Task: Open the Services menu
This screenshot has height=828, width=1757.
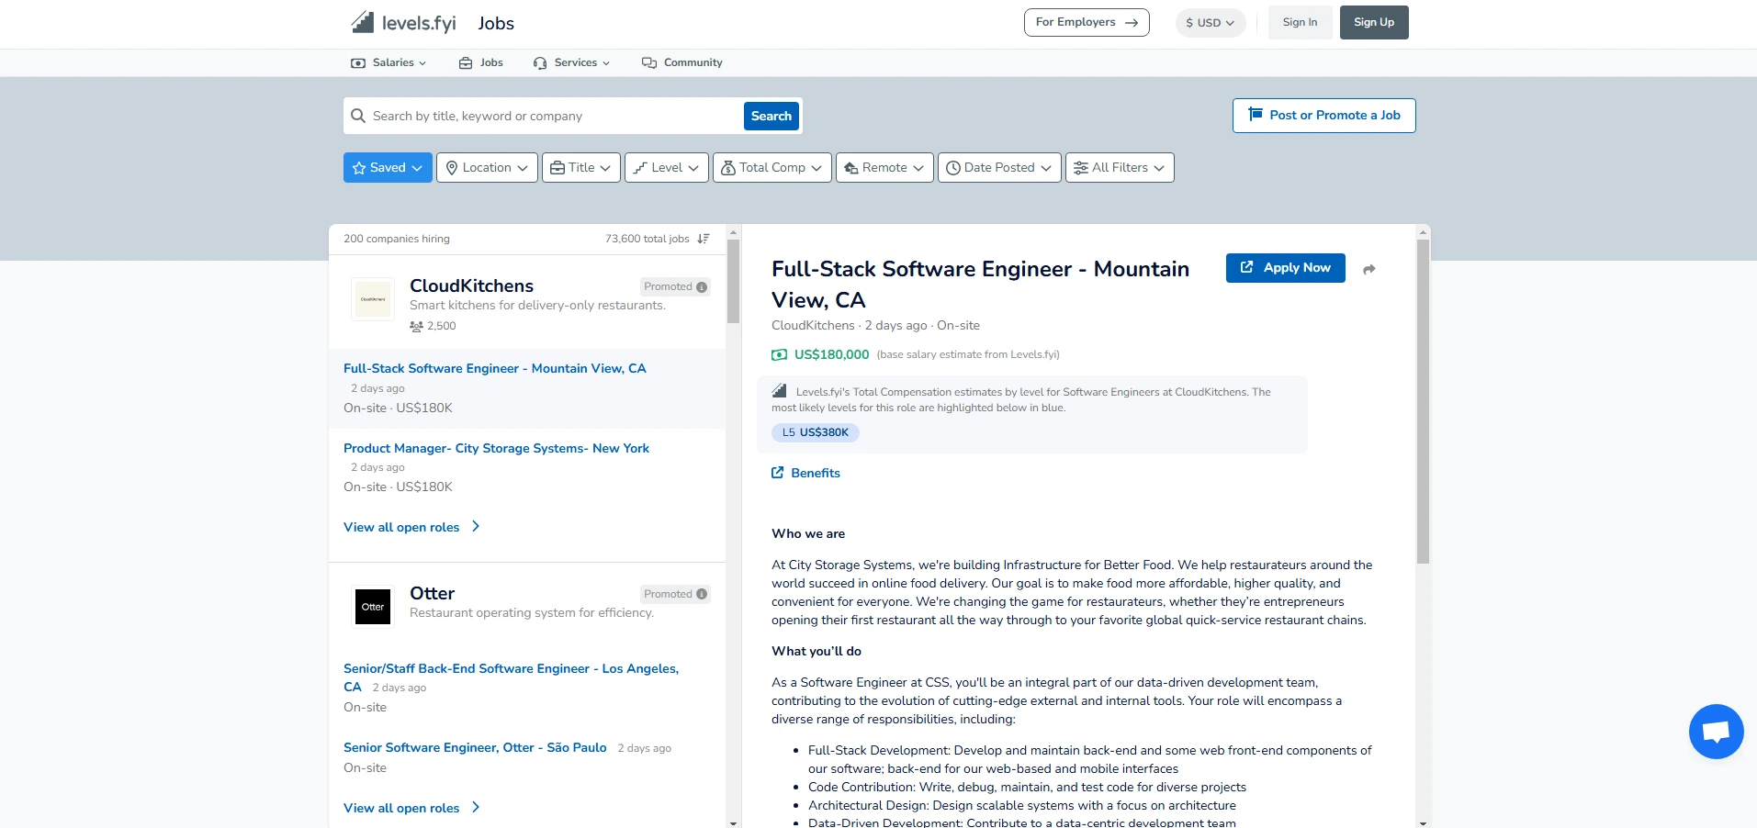Action: point(571,62)
